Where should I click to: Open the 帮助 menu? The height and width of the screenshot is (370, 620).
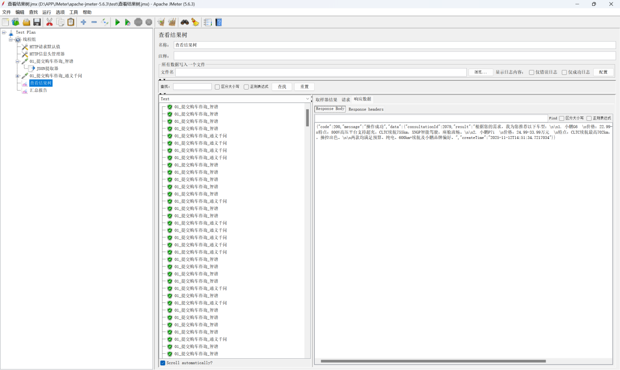pos(87,12)
